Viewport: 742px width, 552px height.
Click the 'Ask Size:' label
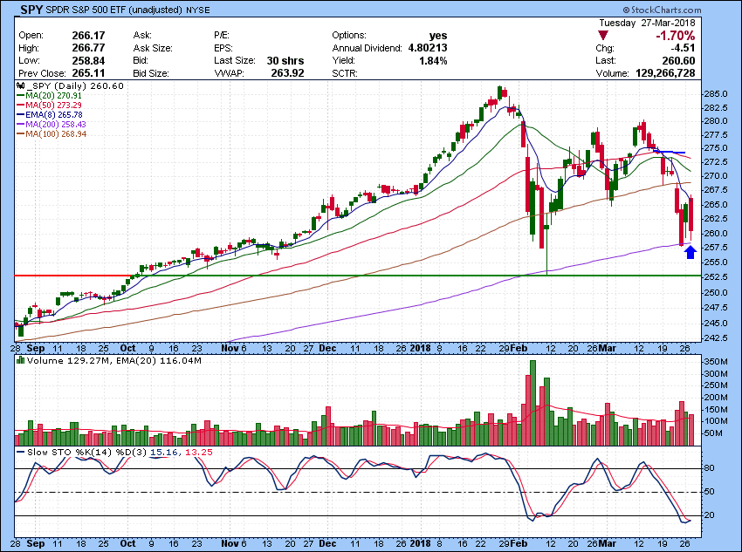[153, 48]
